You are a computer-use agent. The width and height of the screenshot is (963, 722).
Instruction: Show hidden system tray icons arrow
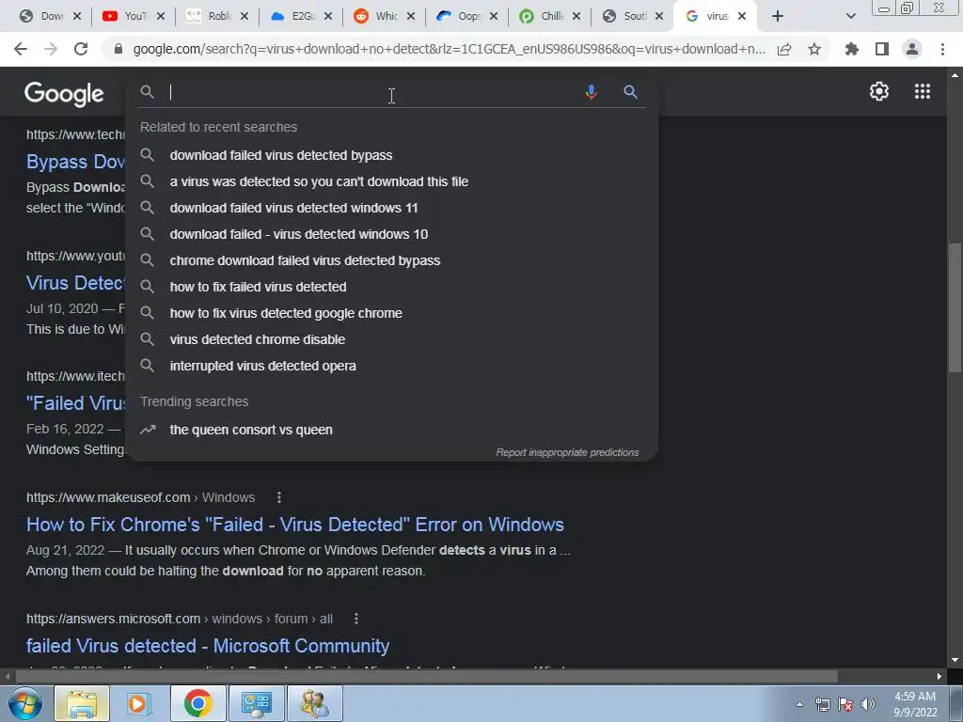pos(799,704)
